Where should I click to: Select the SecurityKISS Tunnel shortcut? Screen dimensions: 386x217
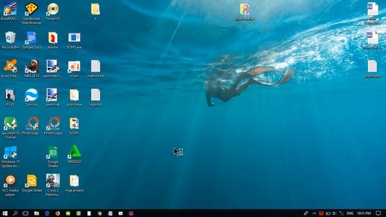coord(10,128)
